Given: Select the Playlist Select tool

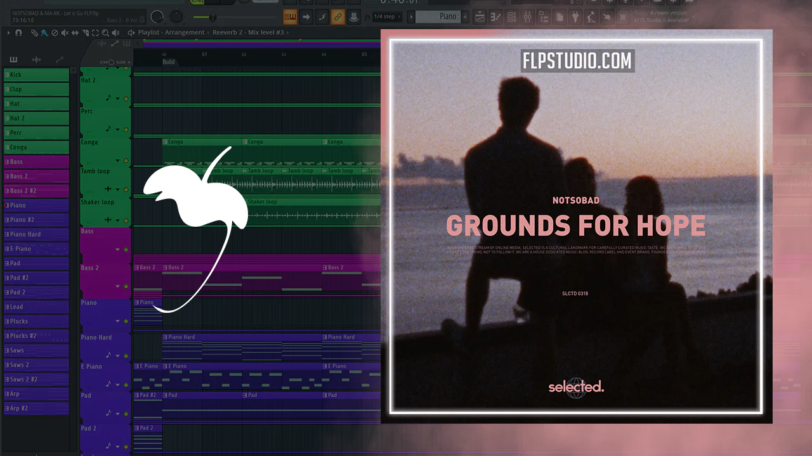Looking at the screenshot, I should point(95,32).
